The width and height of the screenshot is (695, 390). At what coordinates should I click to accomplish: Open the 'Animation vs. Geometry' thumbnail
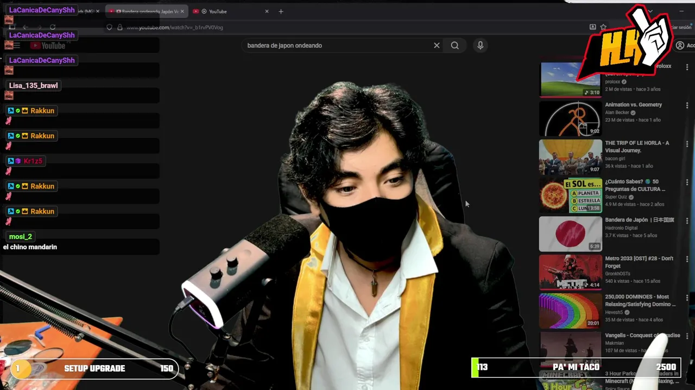[x=570, y=119]
